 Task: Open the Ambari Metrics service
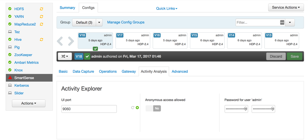[27, 62]
